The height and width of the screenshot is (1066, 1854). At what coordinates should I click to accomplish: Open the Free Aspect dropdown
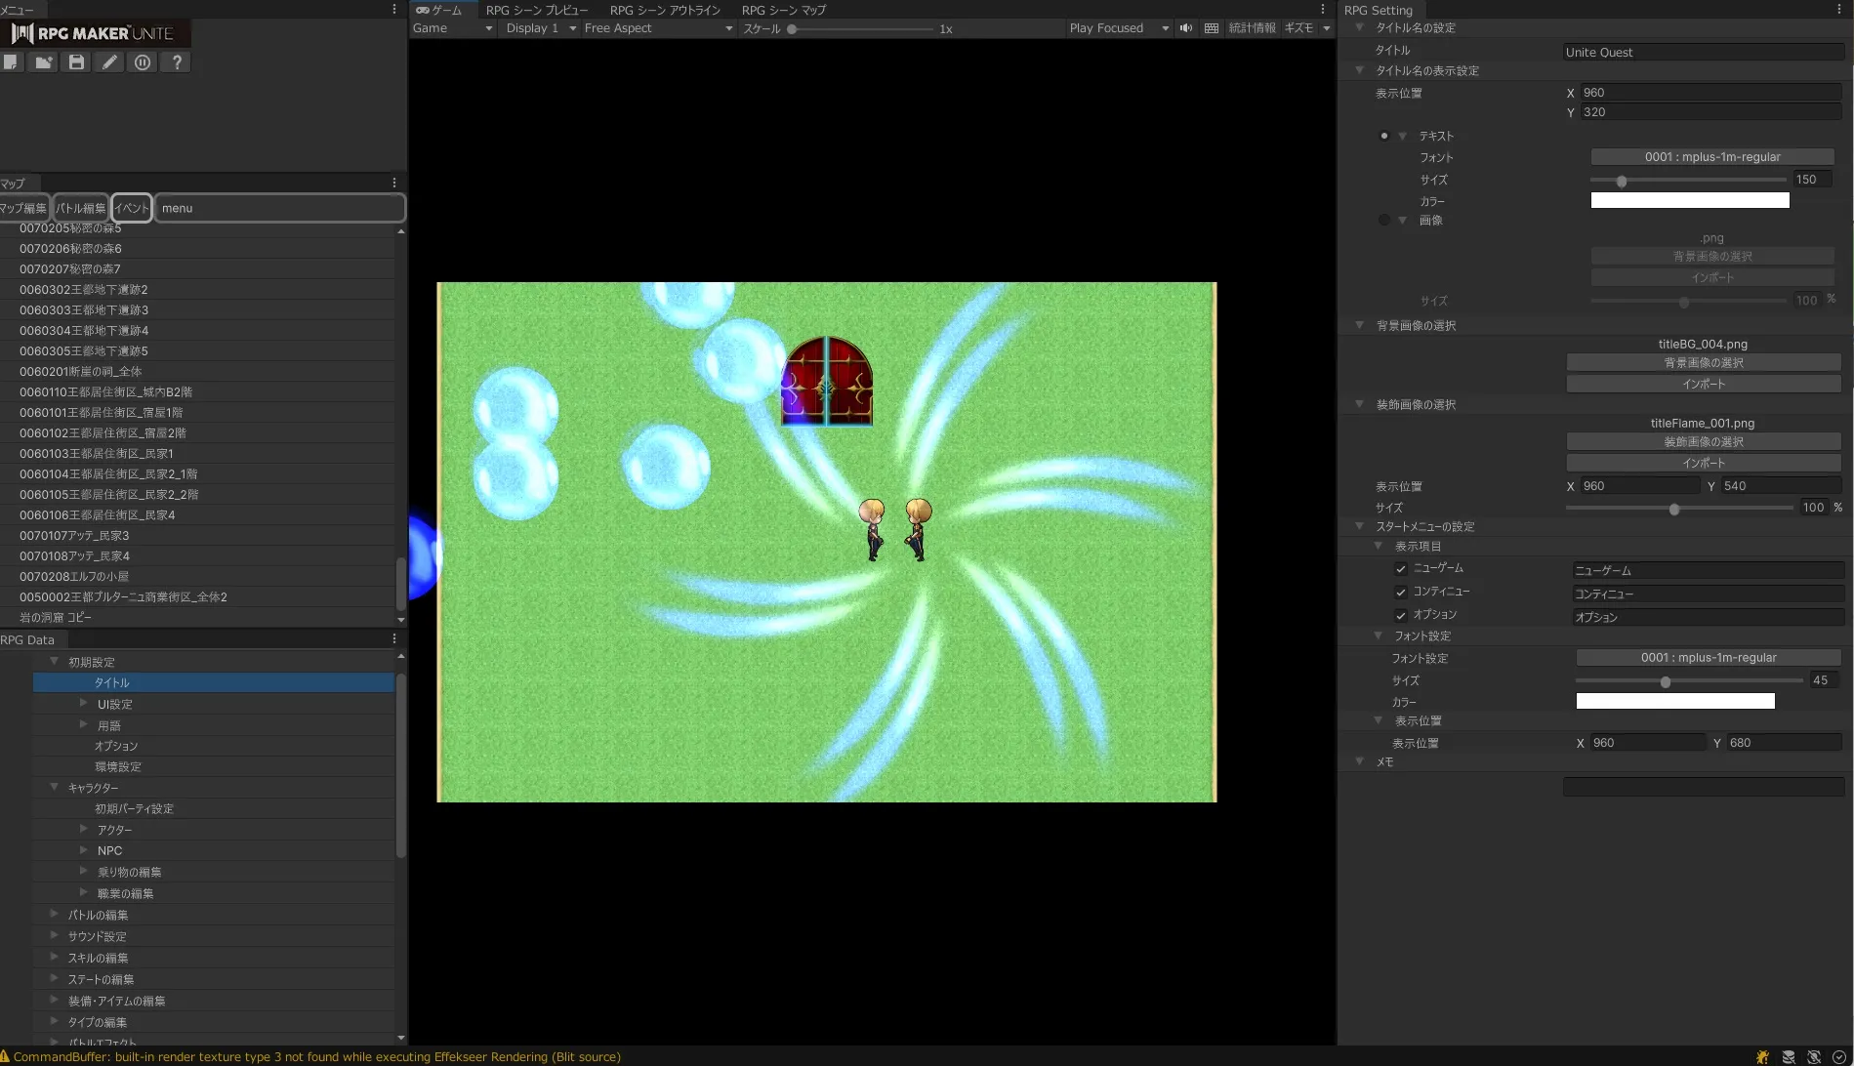coord(657,28)
